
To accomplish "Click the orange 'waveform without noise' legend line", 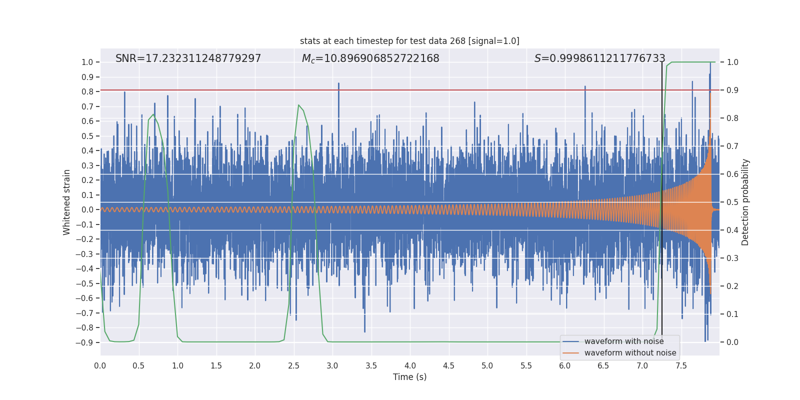I will 570,353.
